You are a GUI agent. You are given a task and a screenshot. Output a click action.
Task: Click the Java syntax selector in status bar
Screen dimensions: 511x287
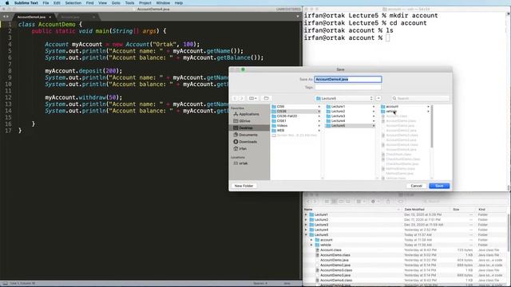click(x=287, y=284)
